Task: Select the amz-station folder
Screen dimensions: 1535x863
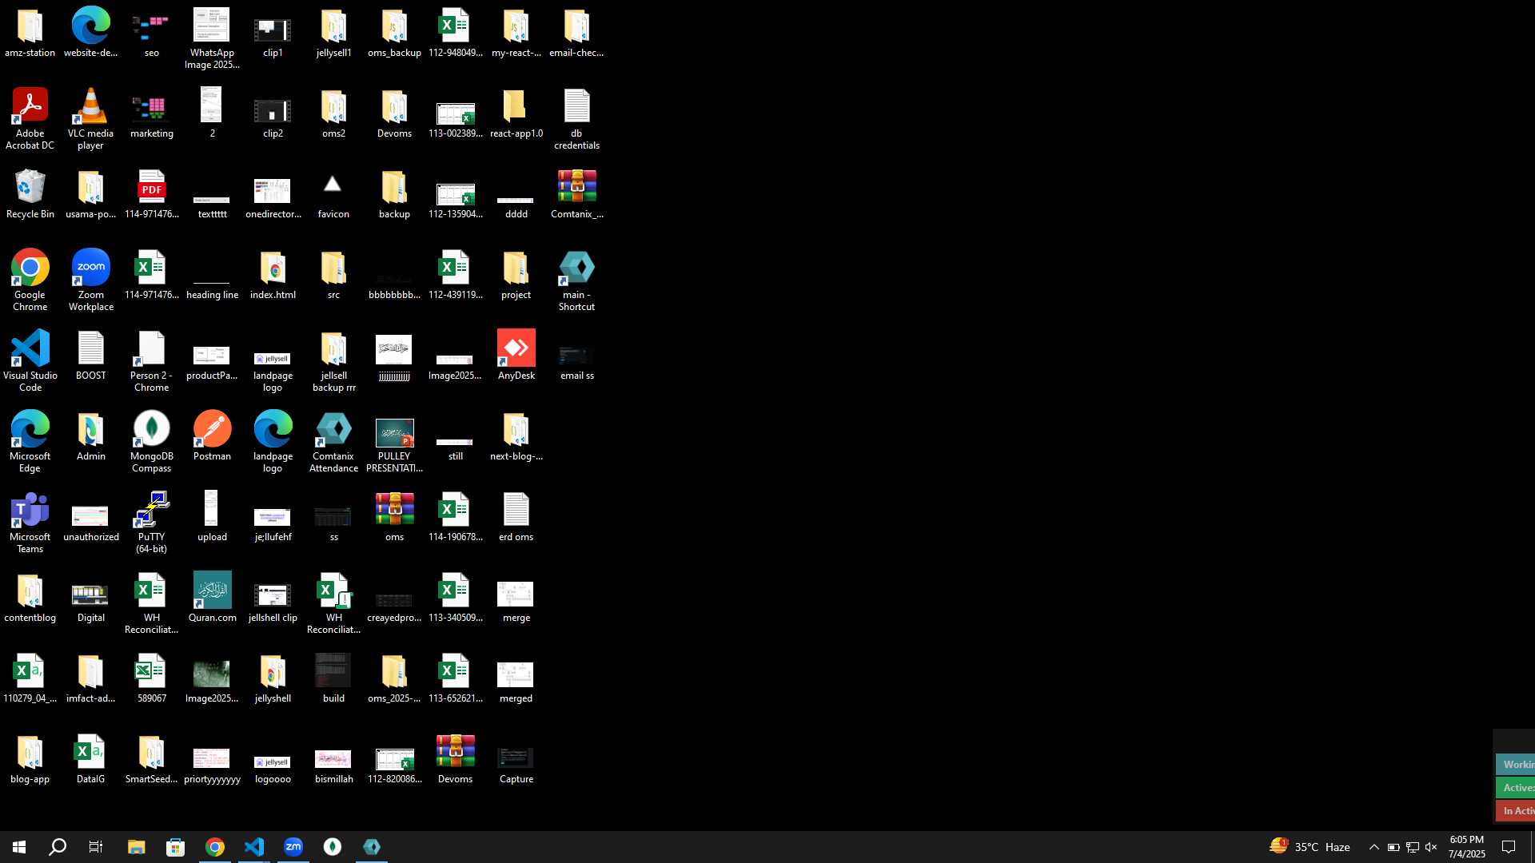Action: click(30, 33)
